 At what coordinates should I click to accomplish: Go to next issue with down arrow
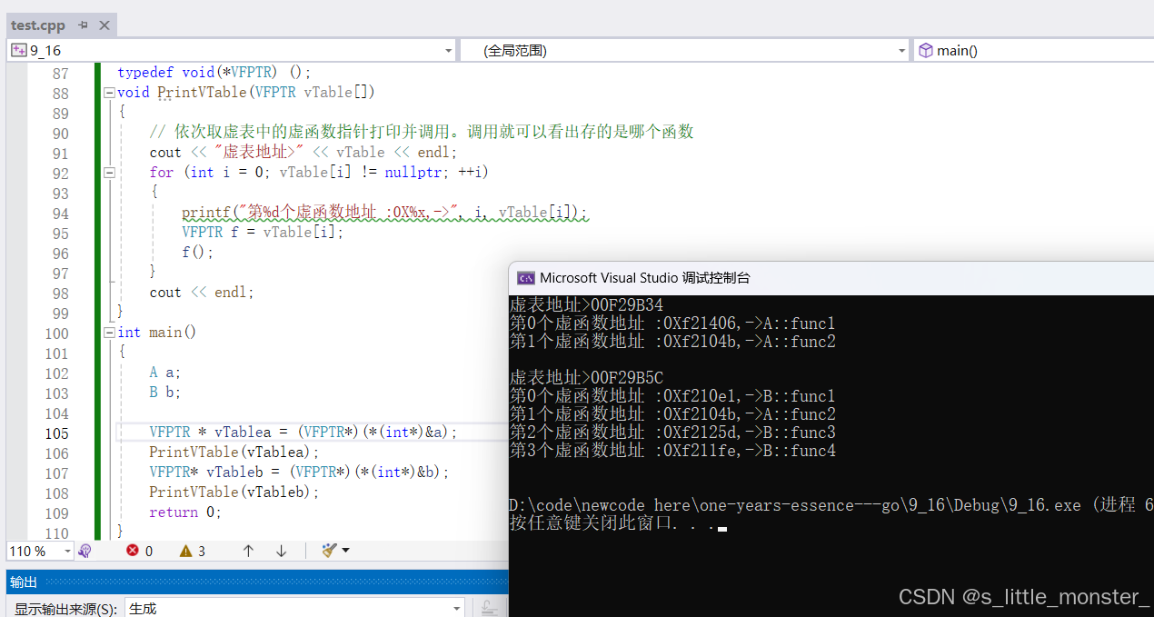pos(281,551)
